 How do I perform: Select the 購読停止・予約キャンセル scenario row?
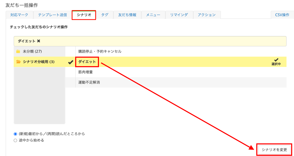[100, 51]
